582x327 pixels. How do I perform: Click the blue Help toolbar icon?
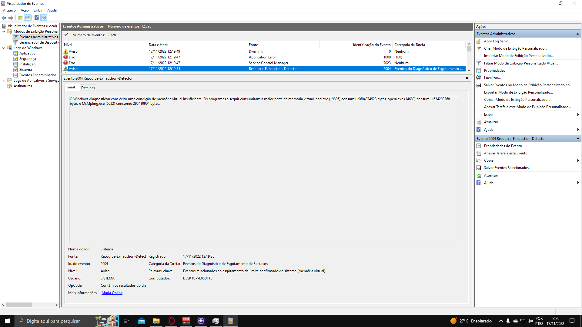[x=36, y=18]
